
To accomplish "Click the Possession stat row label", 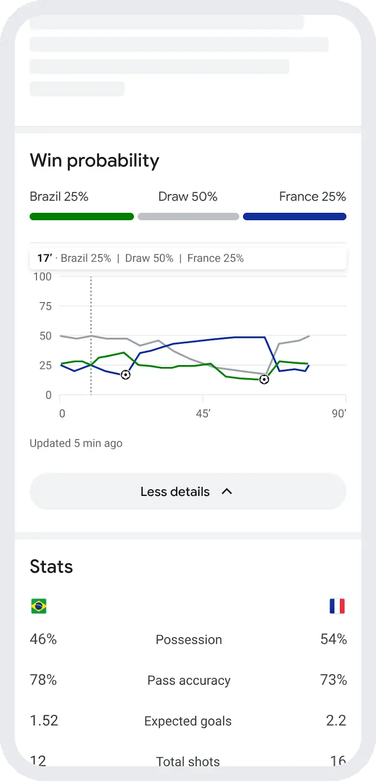I will click(x=188, y=639).
